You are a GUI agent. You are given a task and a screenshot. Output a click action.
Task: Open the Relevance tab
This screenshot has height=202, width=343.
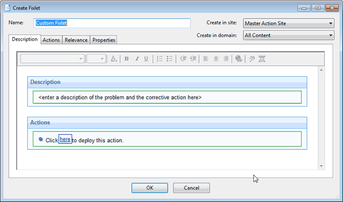coord(76,40)
